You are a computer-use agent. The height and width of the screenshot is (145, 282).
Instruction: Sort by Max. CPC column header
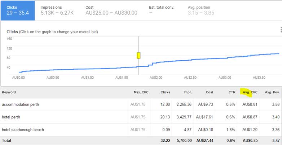[141, 92]
